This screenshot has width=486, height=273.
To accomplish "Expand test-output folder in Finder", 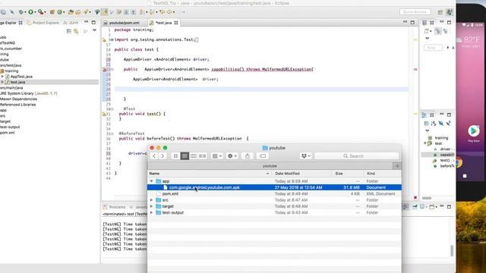I will coord(152,212).
